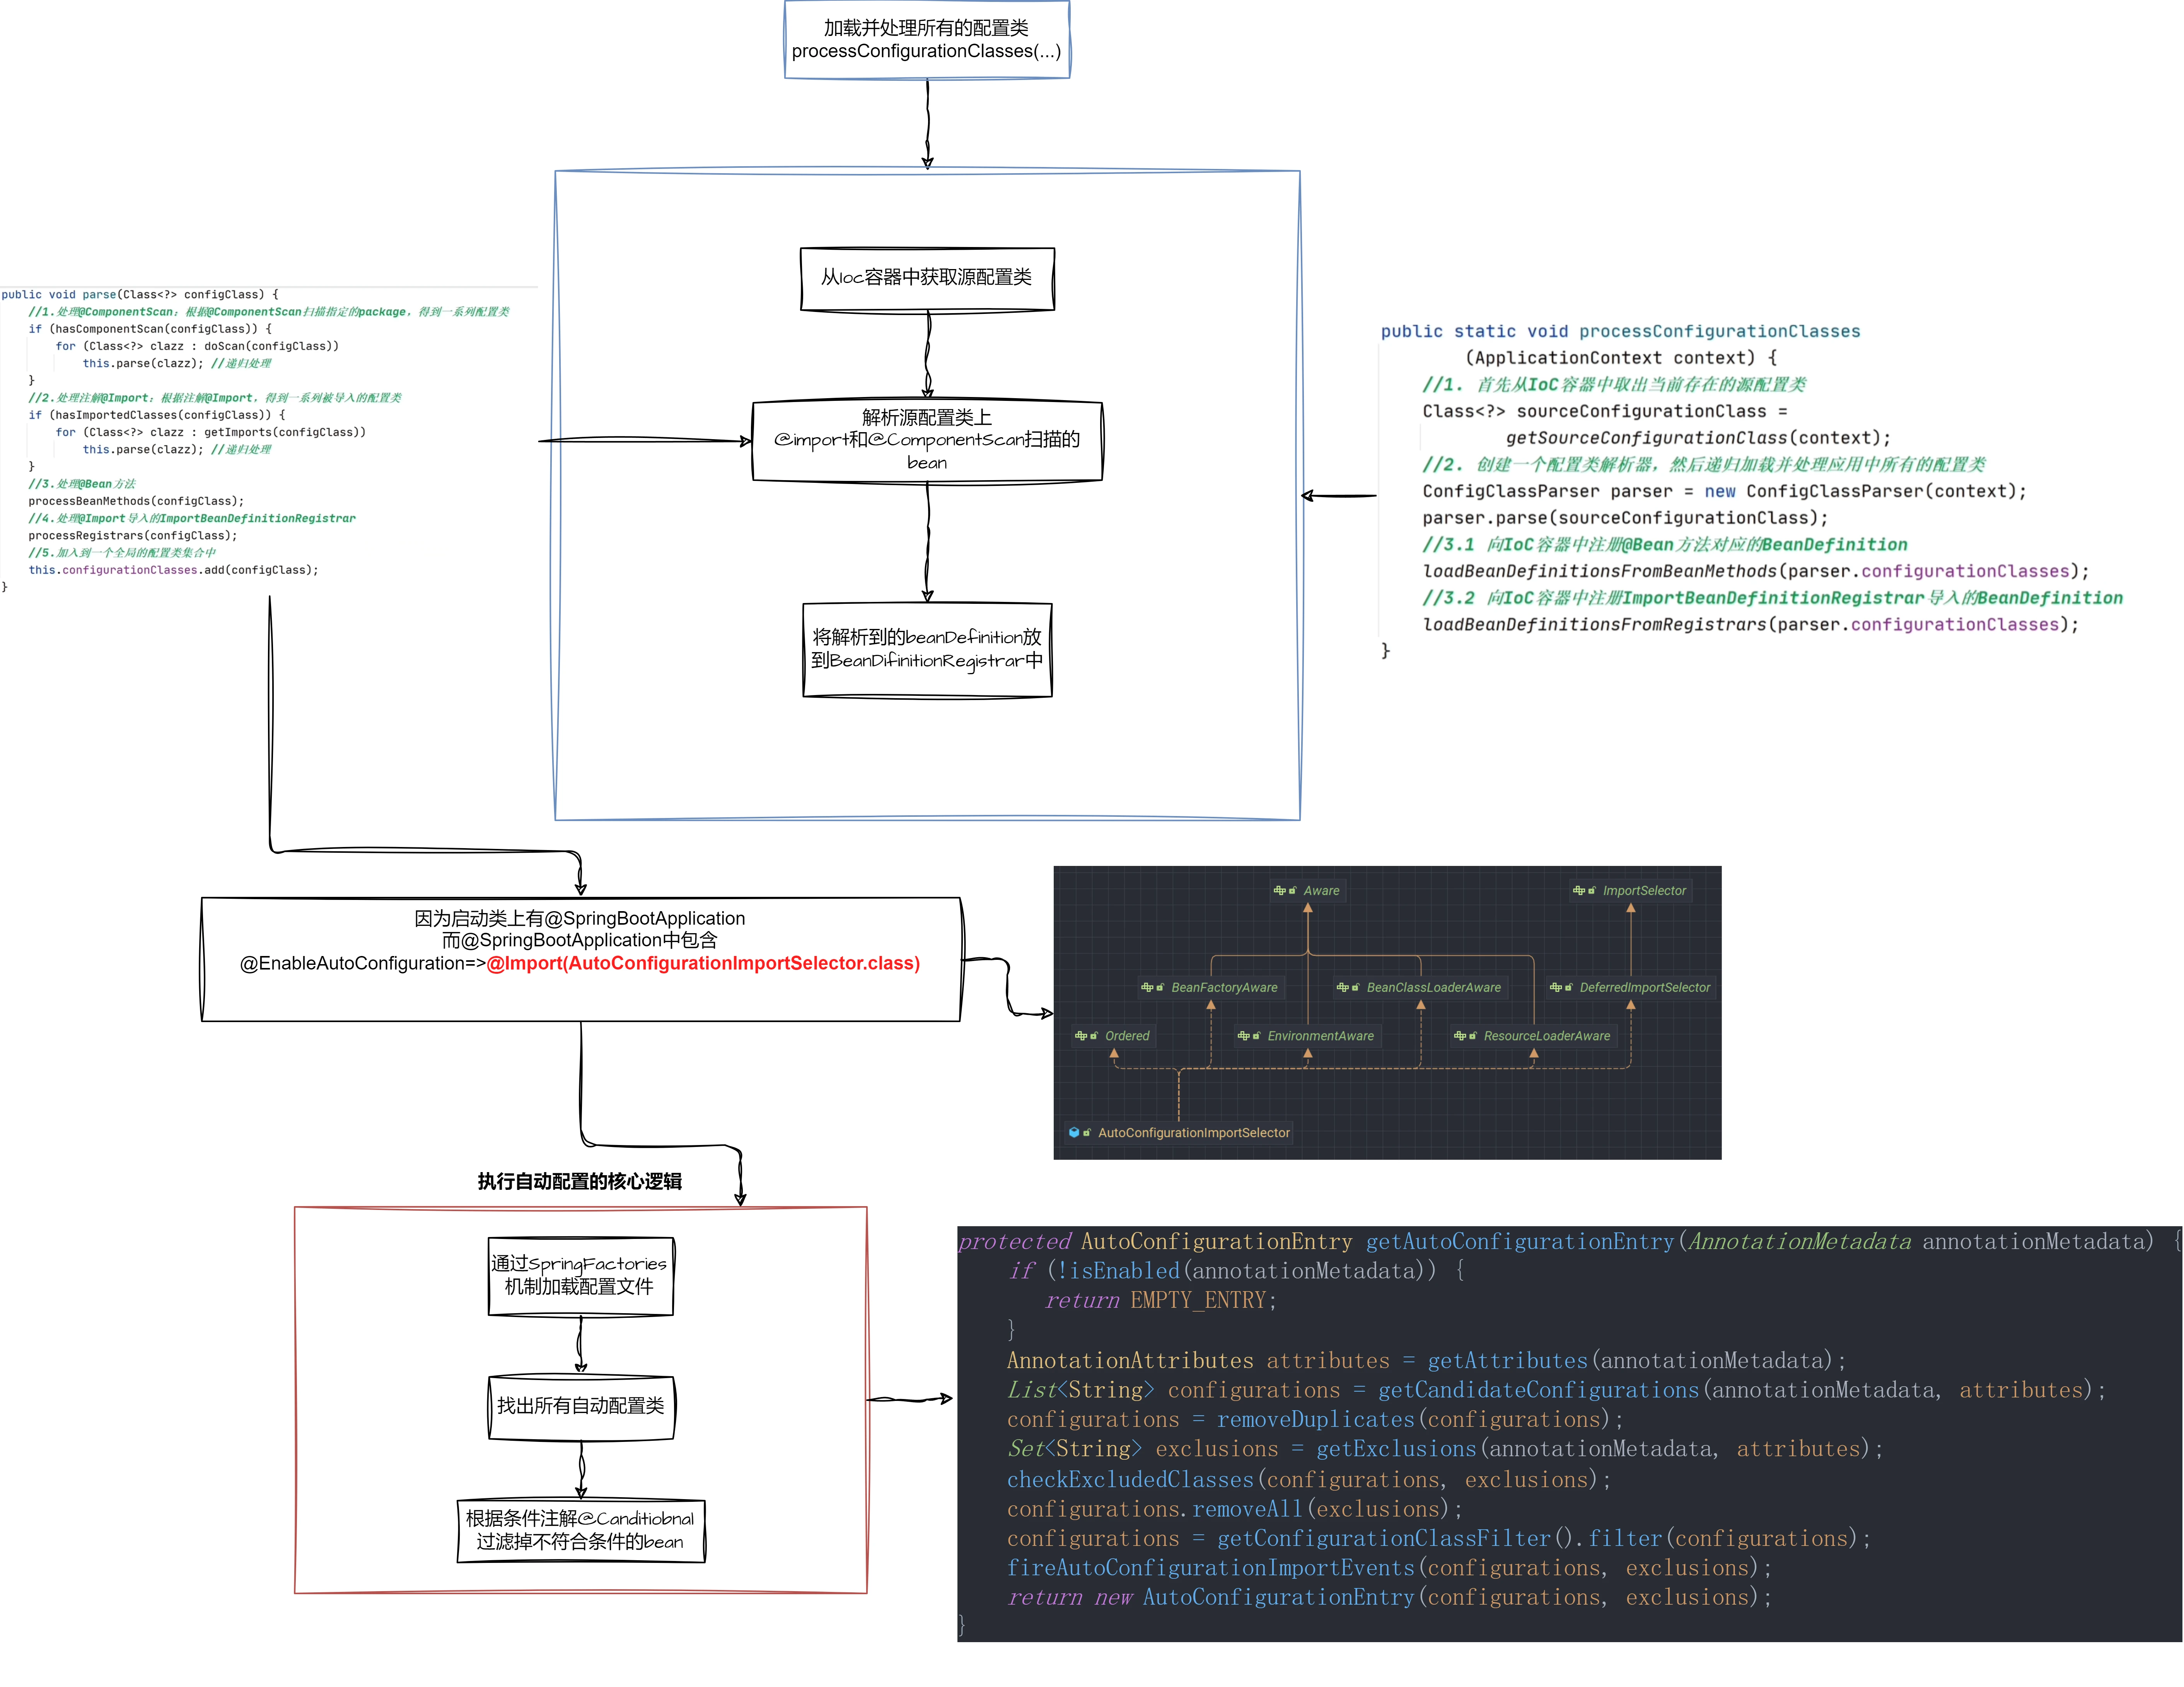2184x1687 pixels.
Task: Select the BeanDifinitionRegistrar flowchart box
Action: (926, 649)
